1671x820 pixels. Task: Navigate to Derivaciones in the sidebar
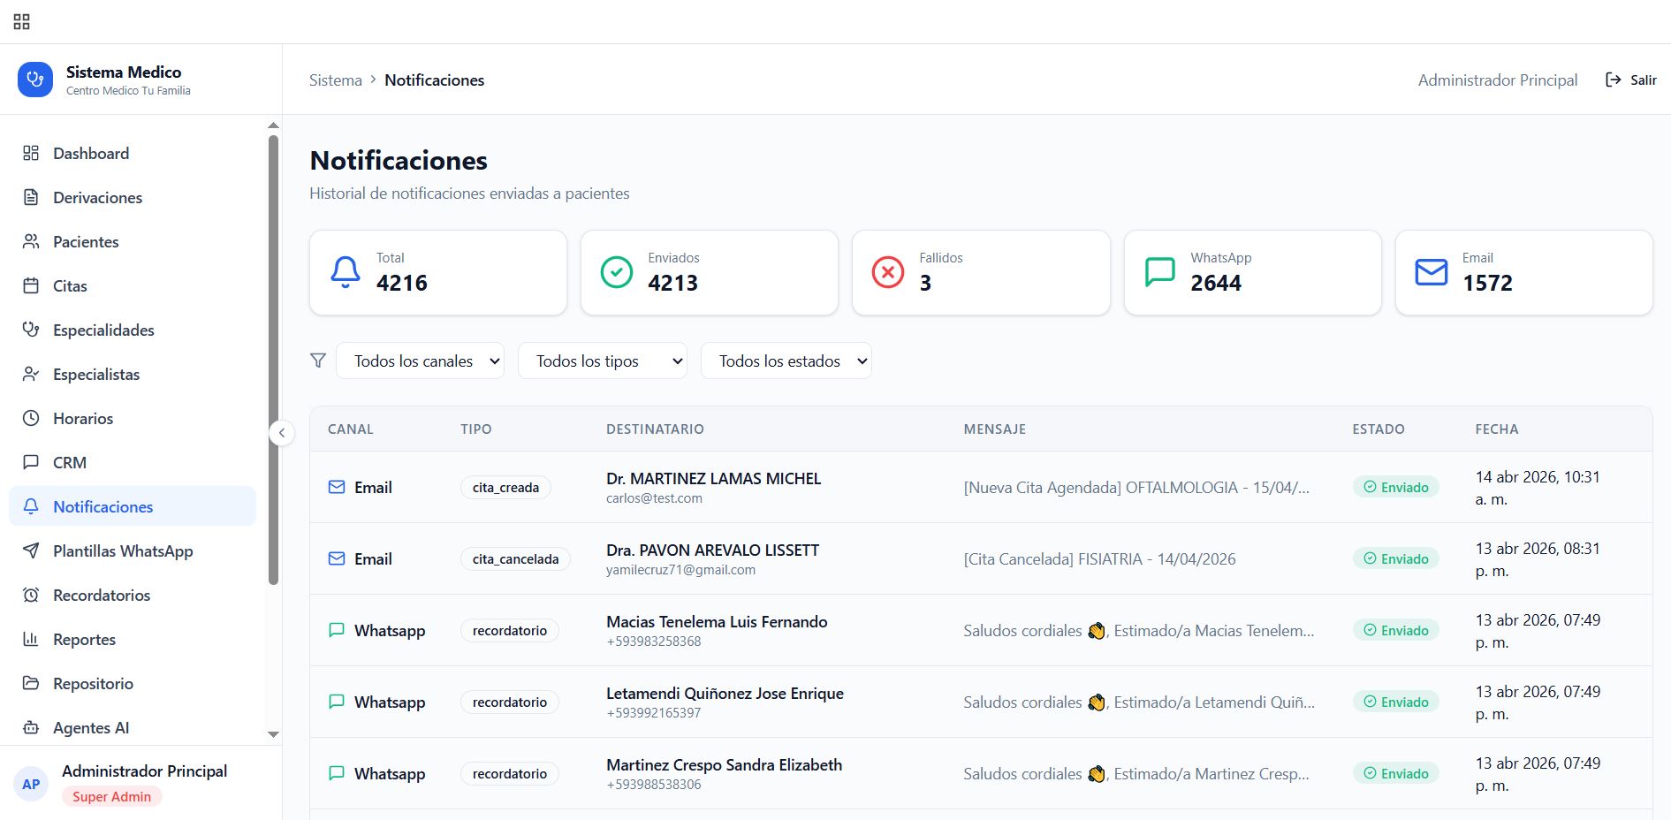click(97, 198)
